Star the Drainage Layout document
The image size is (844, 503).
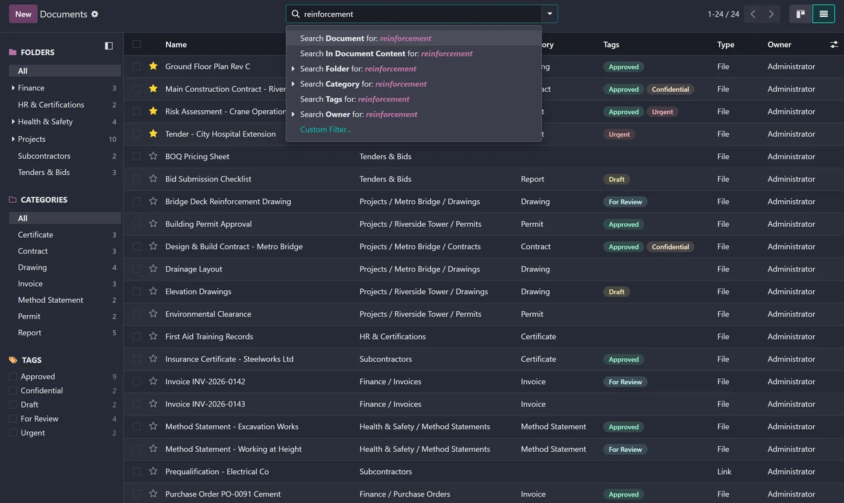click(x=153, y=269)
